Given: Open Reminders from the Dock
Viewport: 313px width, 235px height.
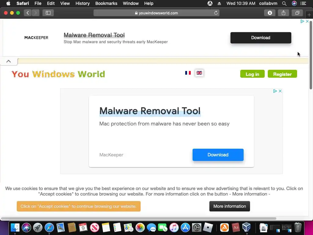Looking at the screenshot, I should pyautogui.click(x=117, y=228).
